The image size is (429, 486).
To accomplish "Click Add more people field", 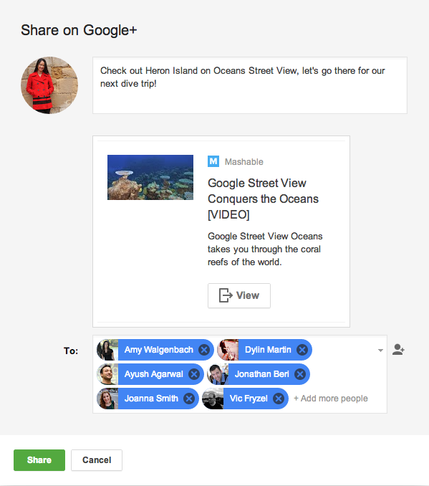I will [331, 399].
